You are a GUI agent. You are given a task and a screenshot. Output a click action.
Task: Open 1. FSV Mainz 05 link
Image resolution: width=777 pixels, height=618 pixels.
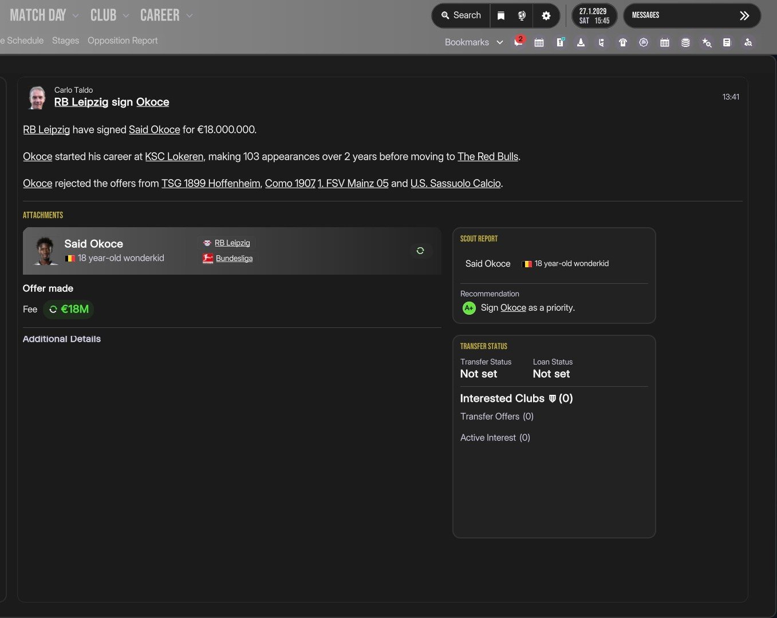tap(353, 184)
